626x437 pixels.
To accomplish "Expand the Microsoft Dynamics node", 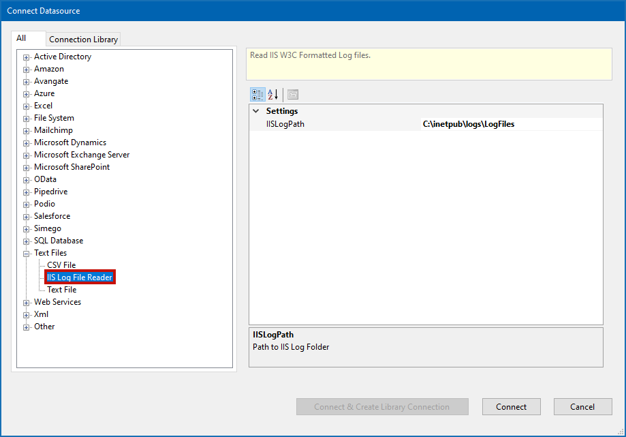I will [27, 143].
